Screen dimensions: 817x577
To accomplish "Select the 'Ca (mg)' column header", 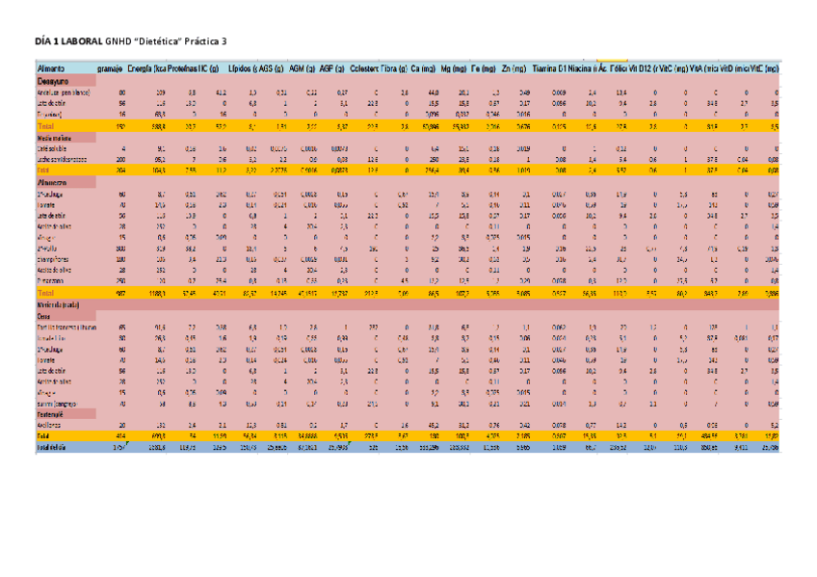I will tap(423, 68).
